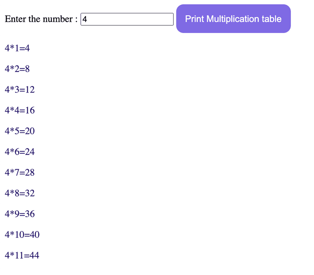The width and height of the screenshot is (314, 275).
Task: Select the last result 4*11=44
Action: click(22, 255)
